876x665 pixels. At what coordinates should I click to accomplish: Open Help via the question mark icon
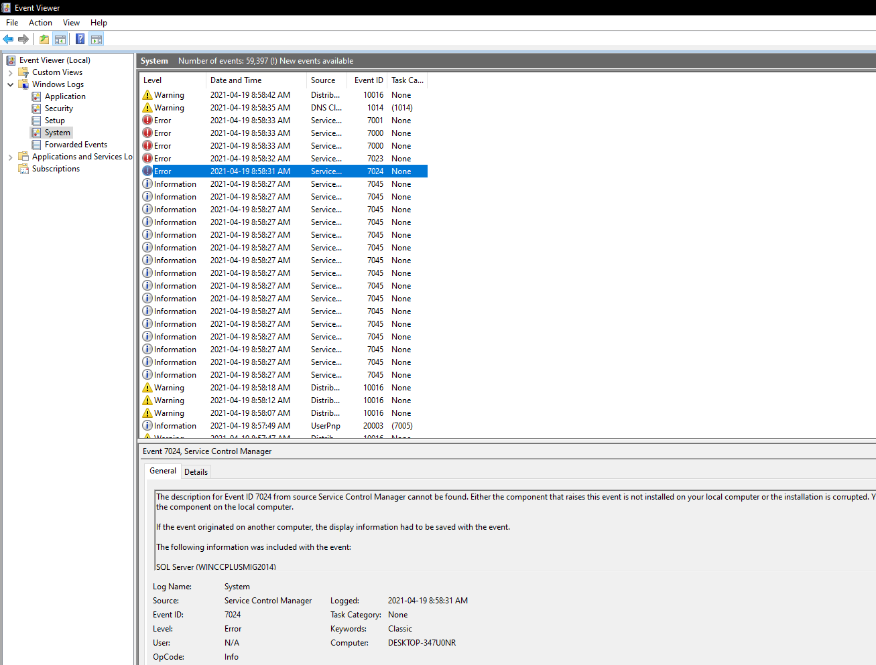coord(80,39)
